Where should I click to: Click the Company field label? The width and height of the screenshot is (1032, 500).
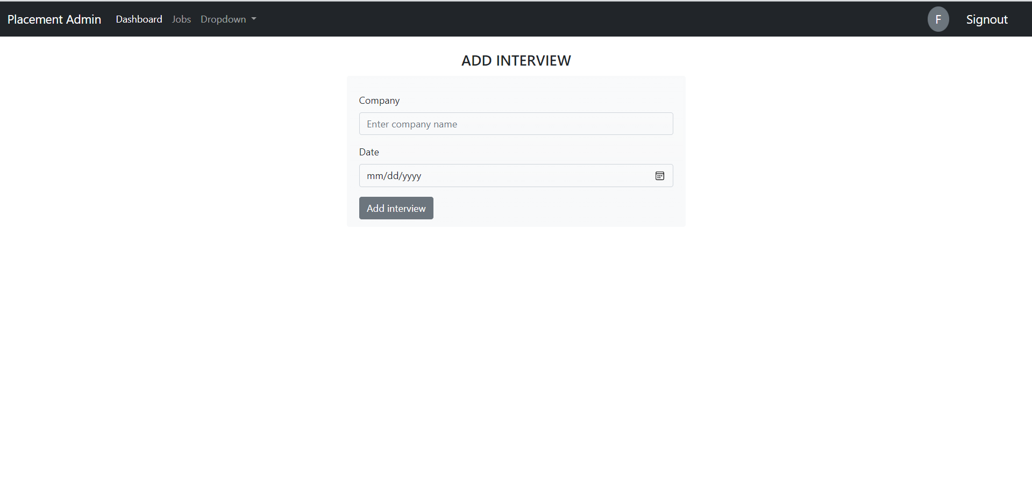(379, 101)
